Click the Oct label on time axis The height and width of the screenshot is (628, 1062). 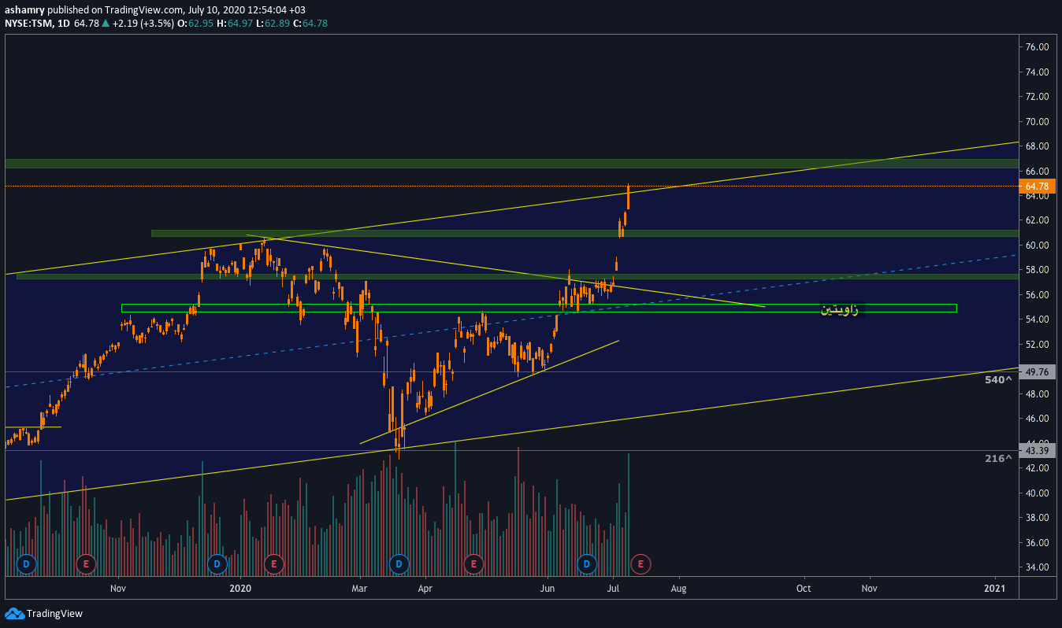coord(804,588)
